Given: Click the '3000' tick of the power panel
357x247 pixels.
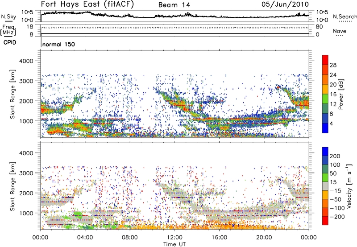Looking at the screenshot, I should [x=26, y=81].
